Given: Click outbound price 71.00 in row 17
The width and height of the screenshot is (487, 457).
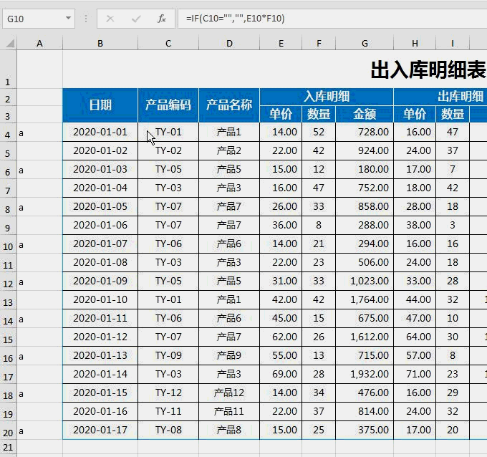Looking at the screenshot, I should pyautogui.click(x=415, y=375).
